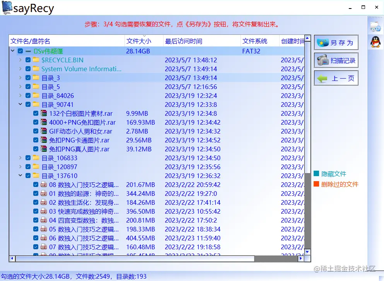Sort by 创建时间 column header
The image size is (384, 281).
click(292, 41)
